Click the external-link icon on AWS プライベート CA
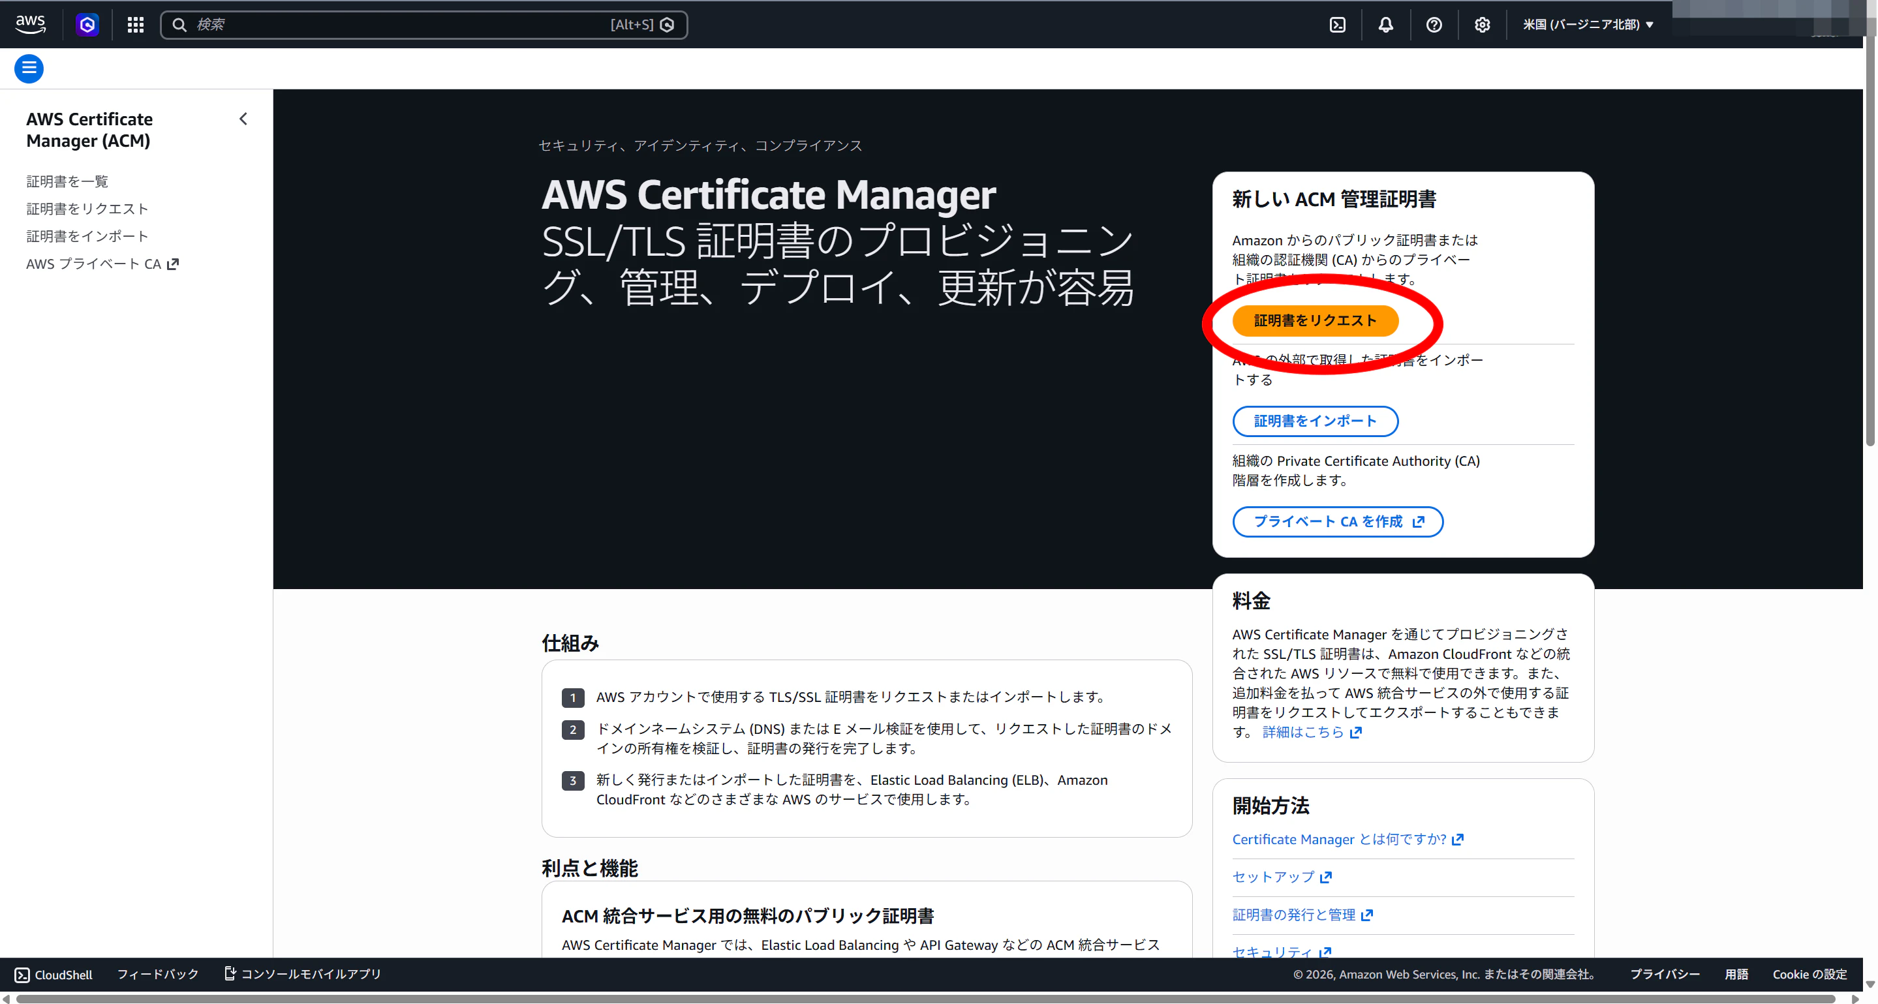This screenshot has width=1878, height=1004. click(x=173, y=264)
